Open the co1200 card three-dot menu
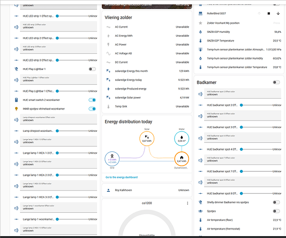Viewport: 286px width, 238px height. click(x=187, y=203)
